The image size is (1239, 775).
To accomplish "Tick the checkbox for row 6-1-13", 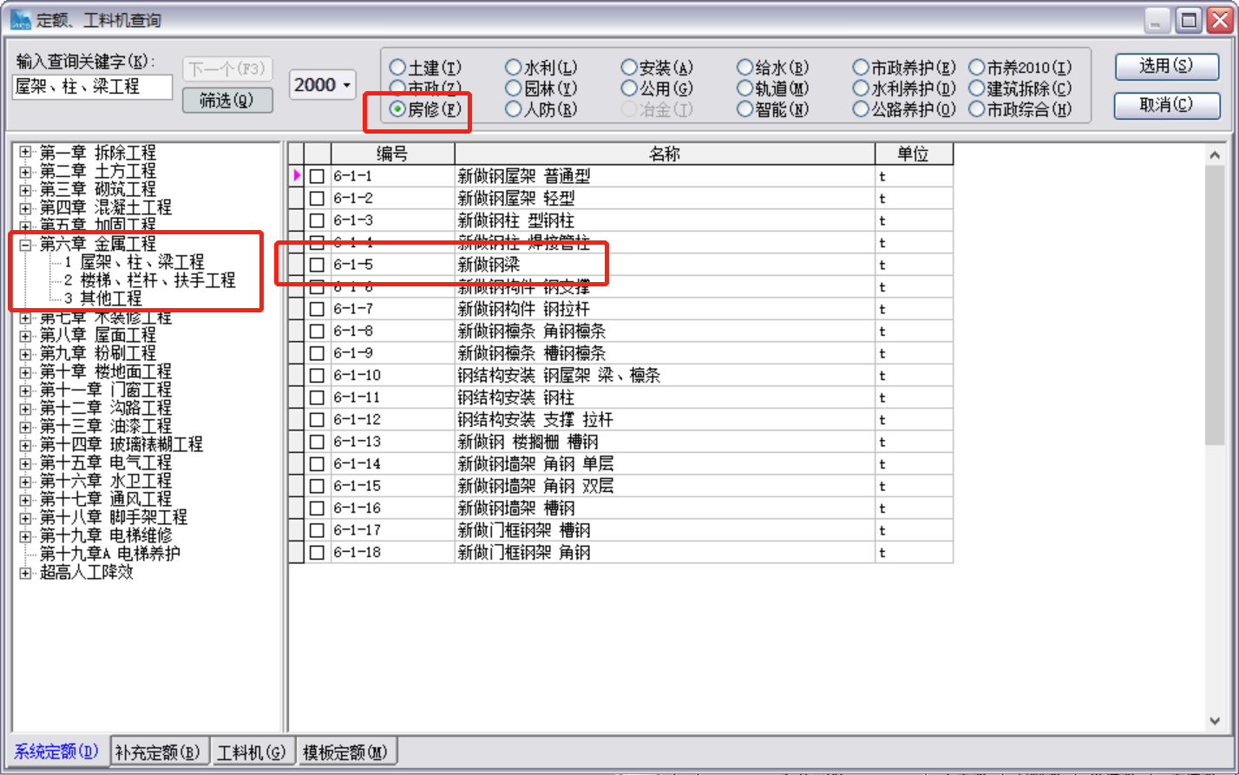I will (x=318, y=442).
